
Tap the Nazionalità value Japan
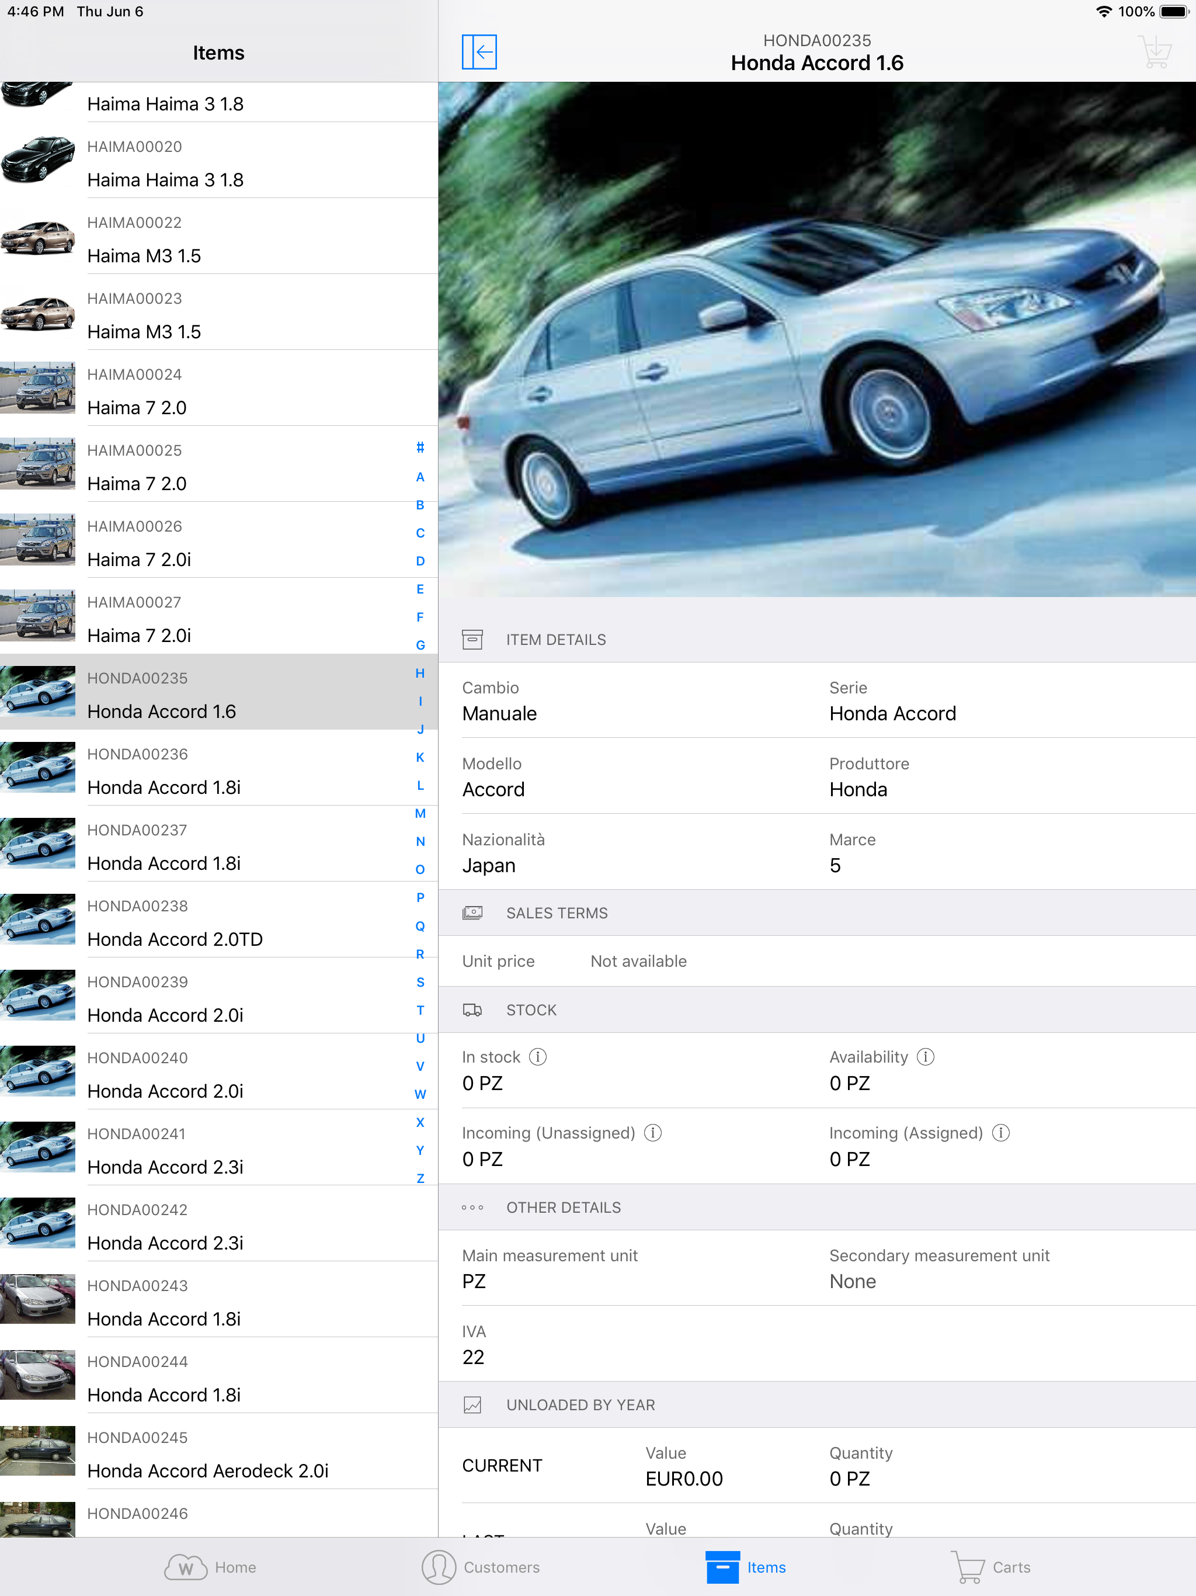tap(488, 866)
